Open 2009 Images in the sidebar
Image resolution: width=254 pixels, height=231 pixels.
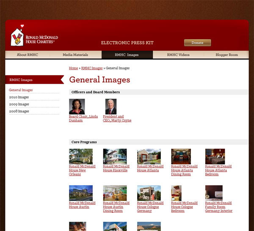(19, 104)
